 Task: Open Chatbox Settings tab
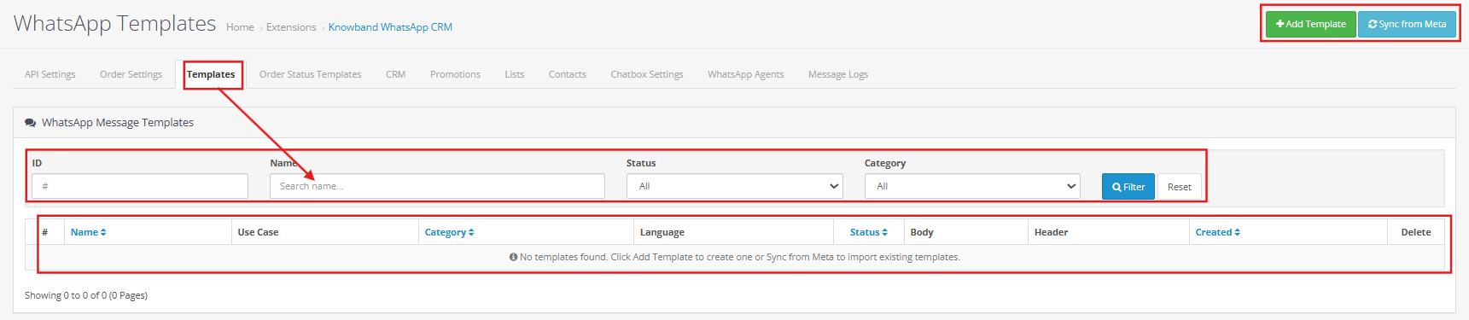point(646,74)
